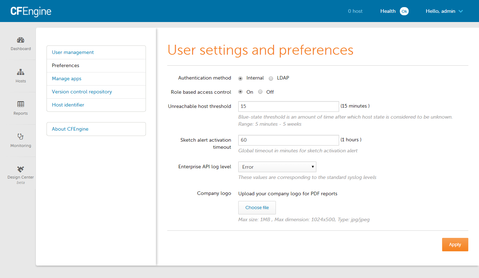The height and width of the screenshot is (278, 479).
Task: Click the Unreachable host threshold field
Action: 289,107
